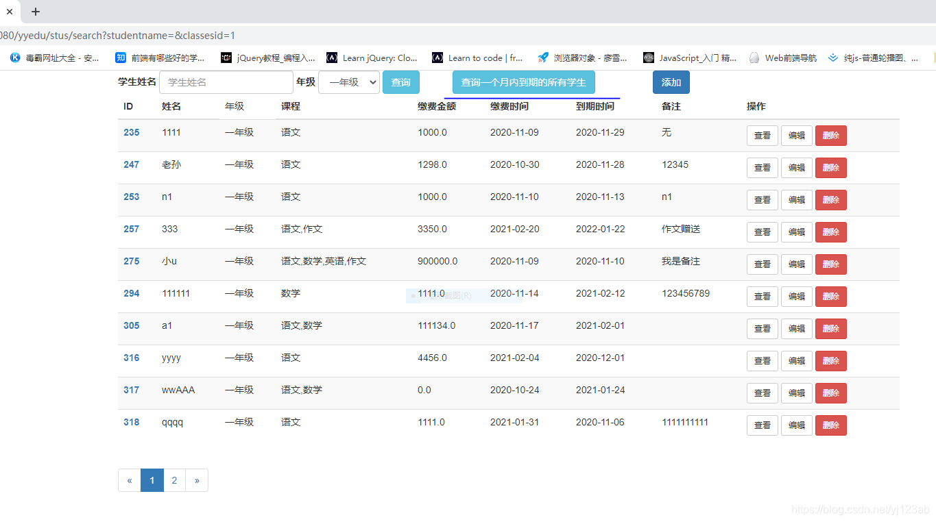The image size is (936, 522).
Task: Edit the record for student qqqq
Action: (x=797, y=425)
